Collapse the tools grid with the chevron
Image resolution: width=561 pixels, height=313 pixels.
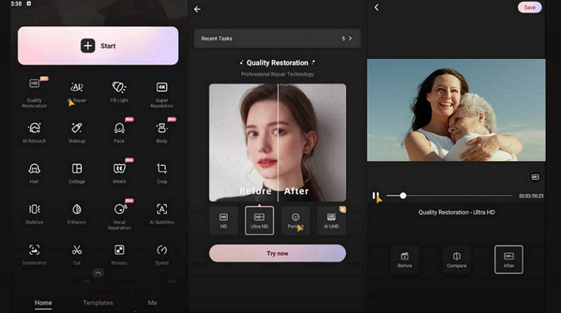click(x=97, y=273)
